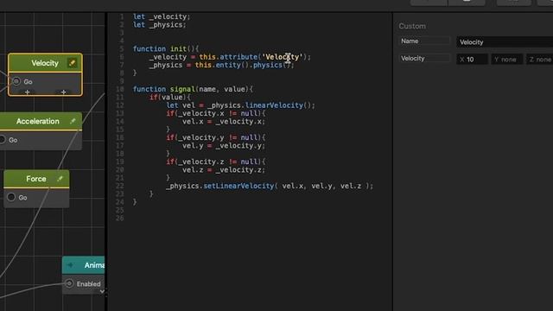Screen dimensions: 553x311
Task: Click the edit icon on Force node
Action: tap(60, 179)
